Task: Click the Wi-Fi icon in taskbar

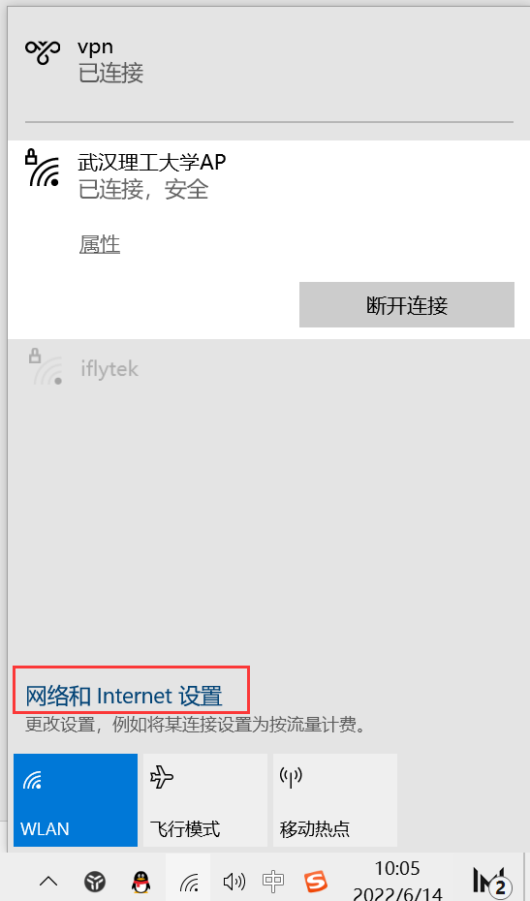Action: [x=189, y=881]
